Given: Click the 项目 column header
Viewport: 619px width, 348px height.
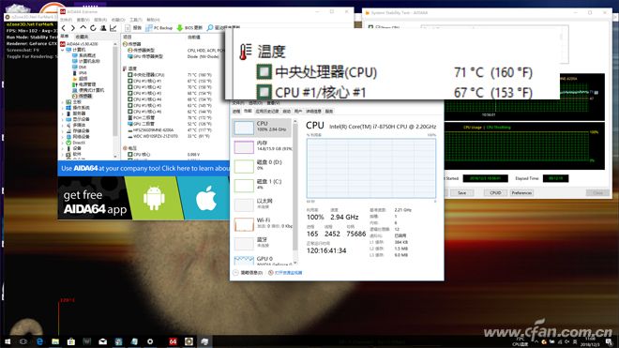Looking at the screenshot, I should (x=128, y=38).
